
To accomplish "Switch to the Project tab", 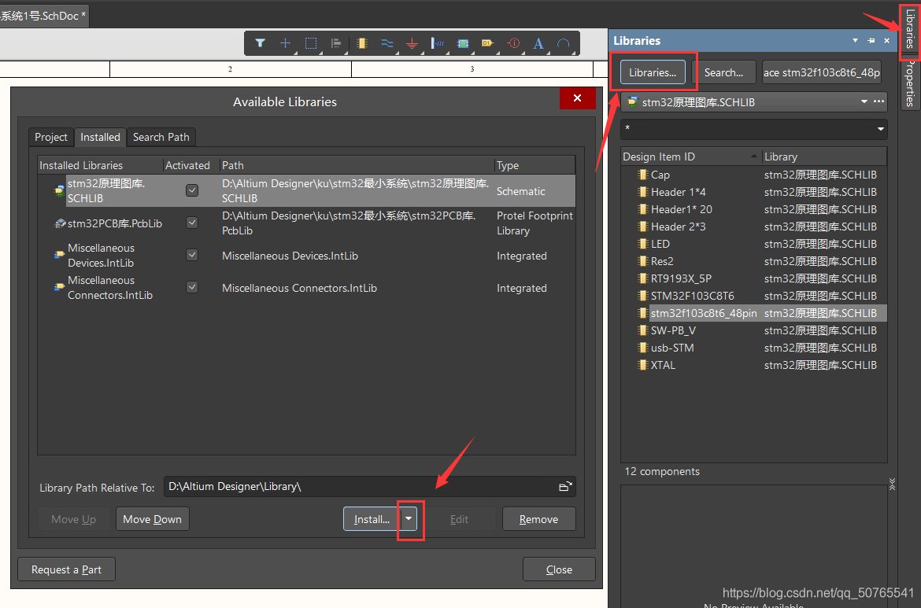I will pos(51,137).
